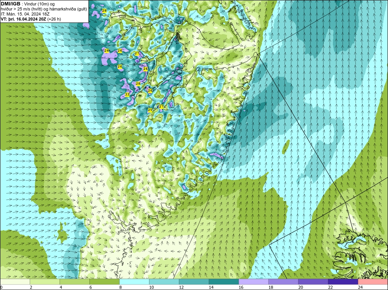The image size is (388, 290).
Task: Click the 'VT: þri. 16.04.2024 20Z (+26 h)' line
Action: (x=31, y=19)
